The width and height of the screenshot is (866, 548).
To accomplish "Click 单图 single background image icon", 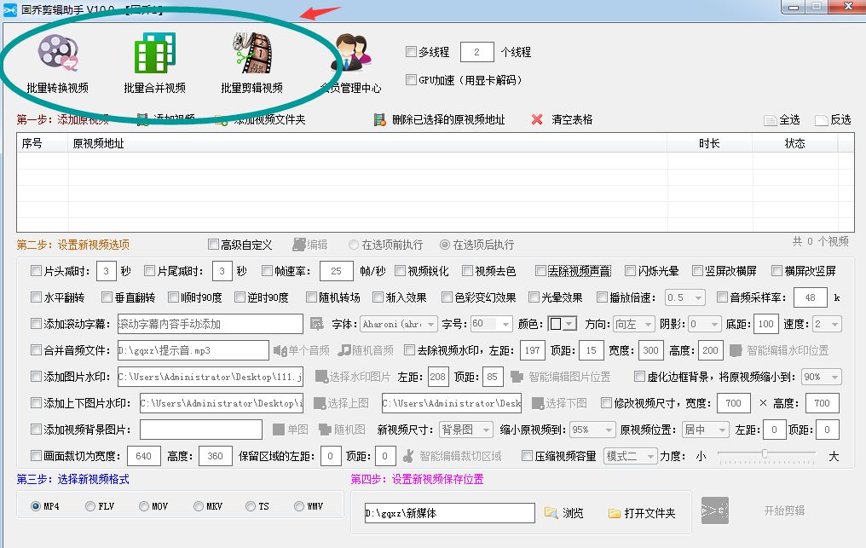I will click(x=279, y=430).
